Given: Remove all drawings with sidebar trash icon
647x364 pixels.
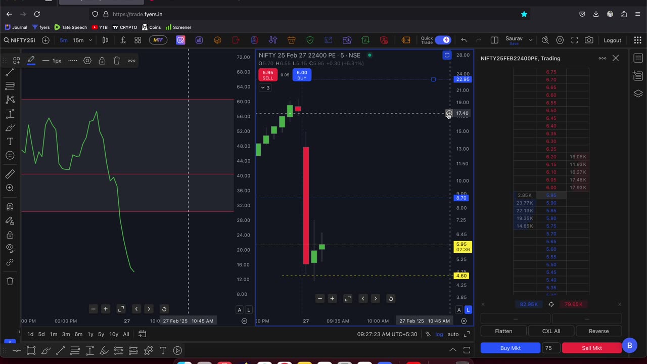Looking at the screenshot, I should [10, 281].
